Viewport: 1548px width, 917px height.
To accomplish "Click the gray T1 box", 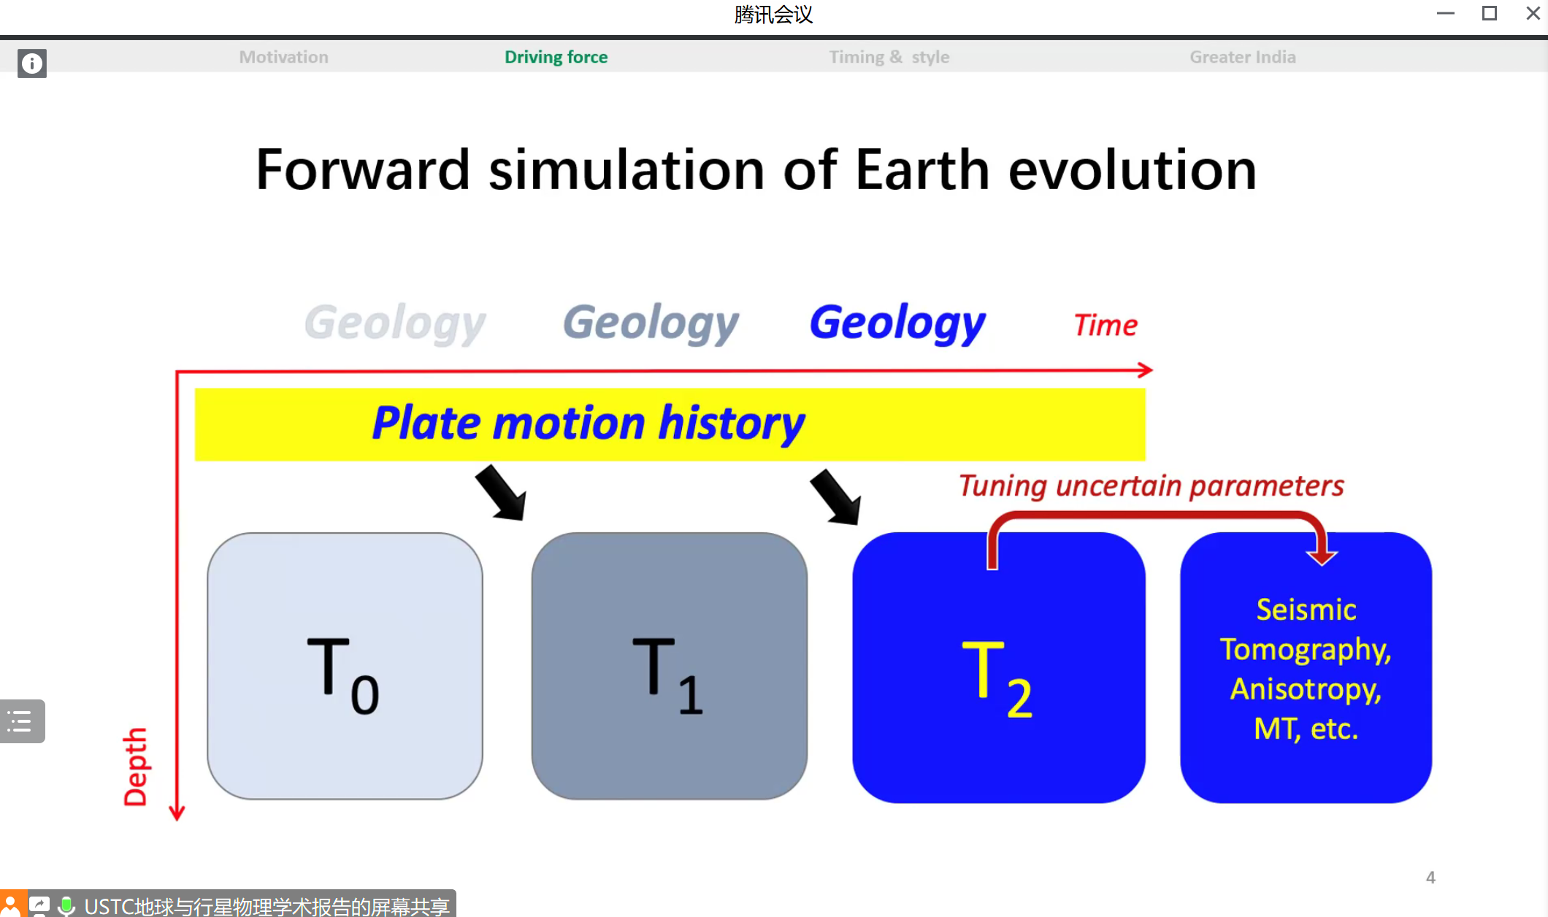I will tap(670, 666).
